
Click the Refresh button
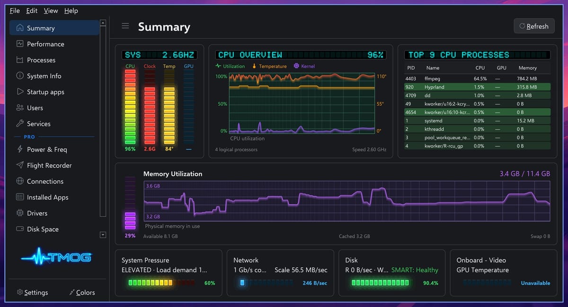pyautogui.click(x=534, y=26)
